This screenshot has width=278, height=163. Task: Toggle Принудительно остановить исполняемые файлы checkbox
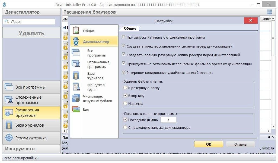coord(124,63)
